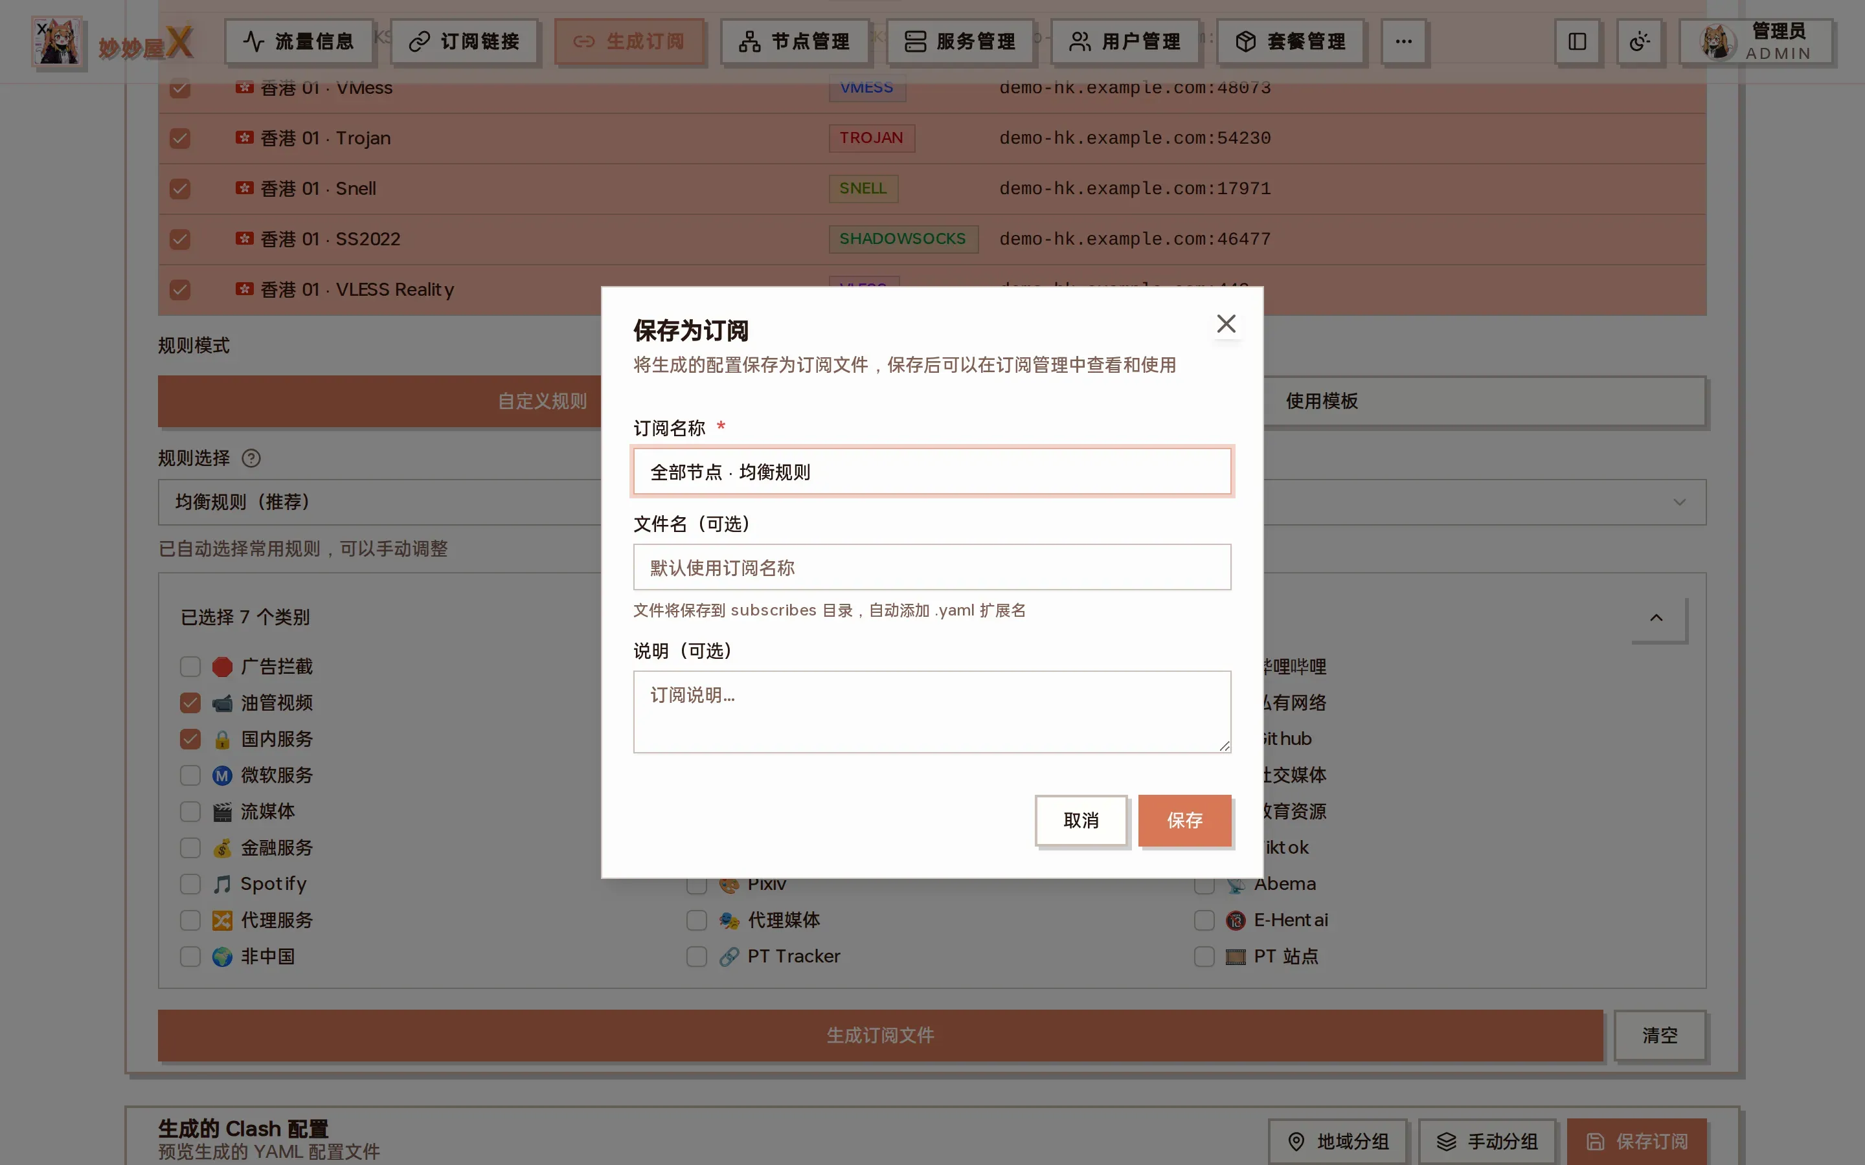Enable the 微软服务 category checkbox
Image resolution: width=1865 pixels, height=1165 pixels.
coord(190,775)
